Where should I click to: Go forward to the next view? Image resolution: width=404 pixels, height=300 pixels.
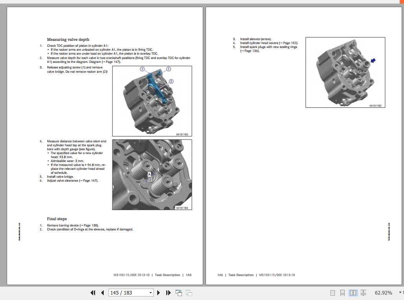click(189, 293)
